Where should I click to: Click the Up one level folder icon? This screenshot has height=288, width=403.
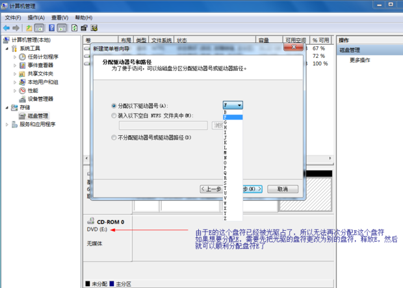29,29
